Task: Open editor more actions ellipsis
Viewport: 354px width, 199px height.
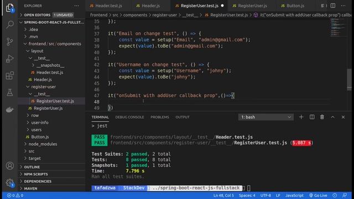Action: (343, 6)
